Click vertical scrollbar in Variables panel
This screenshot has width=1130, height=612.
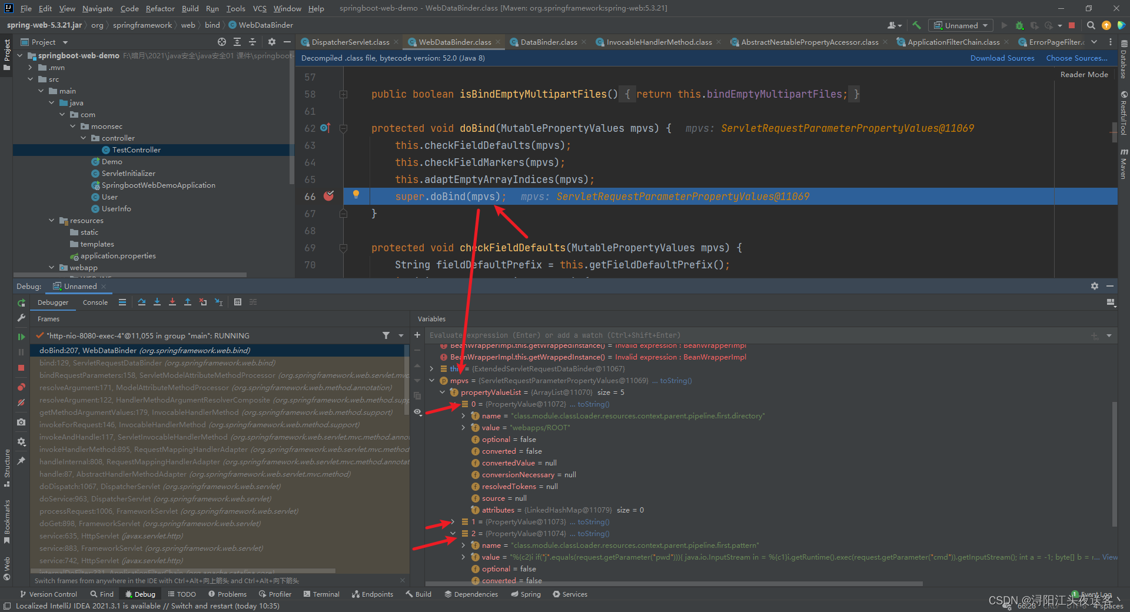point(1114,464)
